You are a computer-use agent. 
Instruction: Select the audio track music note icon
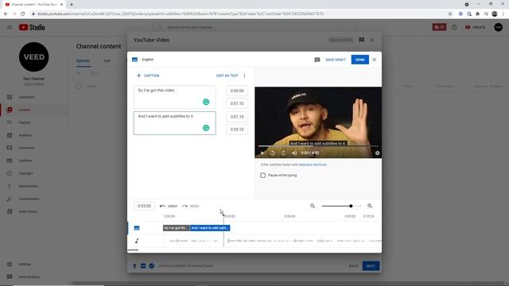[137, 241]
